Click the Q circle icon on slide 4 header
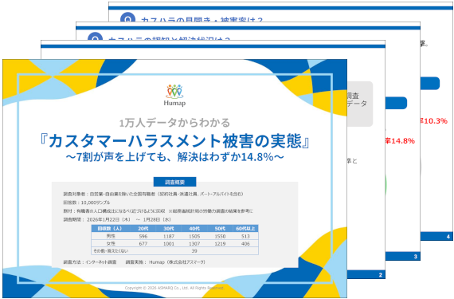 [127, 17]
